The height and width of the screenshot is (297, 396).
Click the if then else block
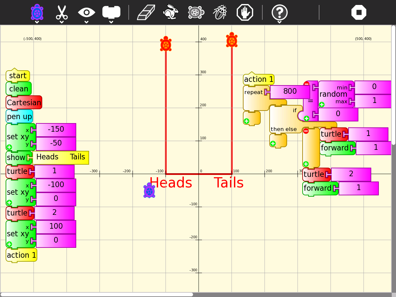point(286,119)
